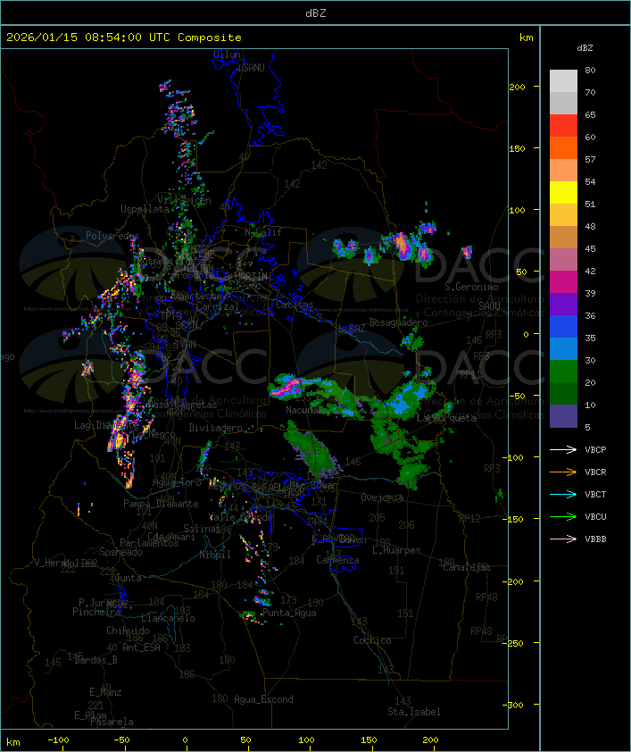Image resolution: width=631 pixels, height=752 pixels.
Task: Pick the bright green 20-30 dBZ swatch
Action: tap(563, 372)
